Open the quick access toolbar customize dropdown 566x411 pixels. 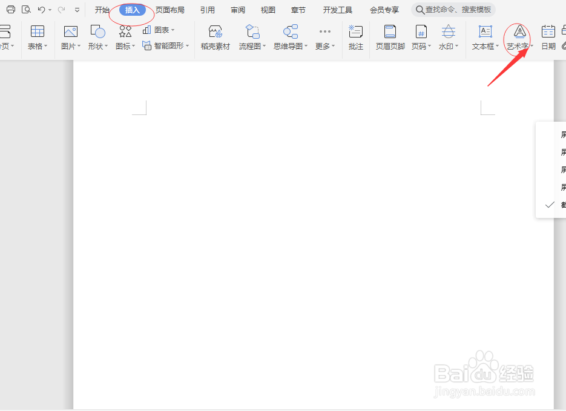click(77, 10)
